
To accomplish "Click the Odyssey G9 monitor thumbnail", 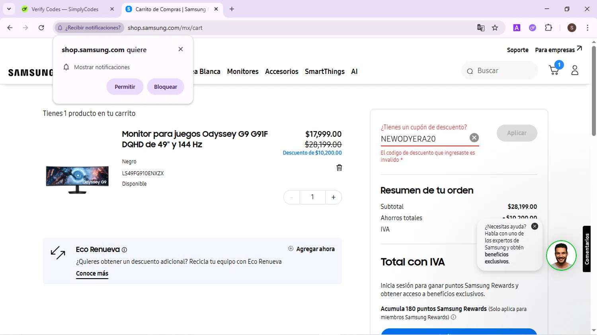I will 77,180.
